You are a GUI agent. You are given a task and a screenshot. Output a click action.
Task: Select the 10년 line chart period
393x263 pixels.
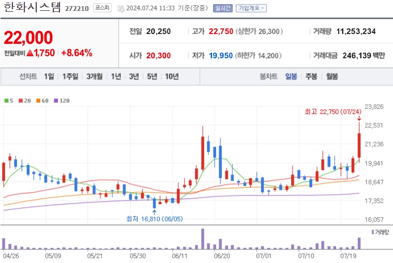pos(172,76)
